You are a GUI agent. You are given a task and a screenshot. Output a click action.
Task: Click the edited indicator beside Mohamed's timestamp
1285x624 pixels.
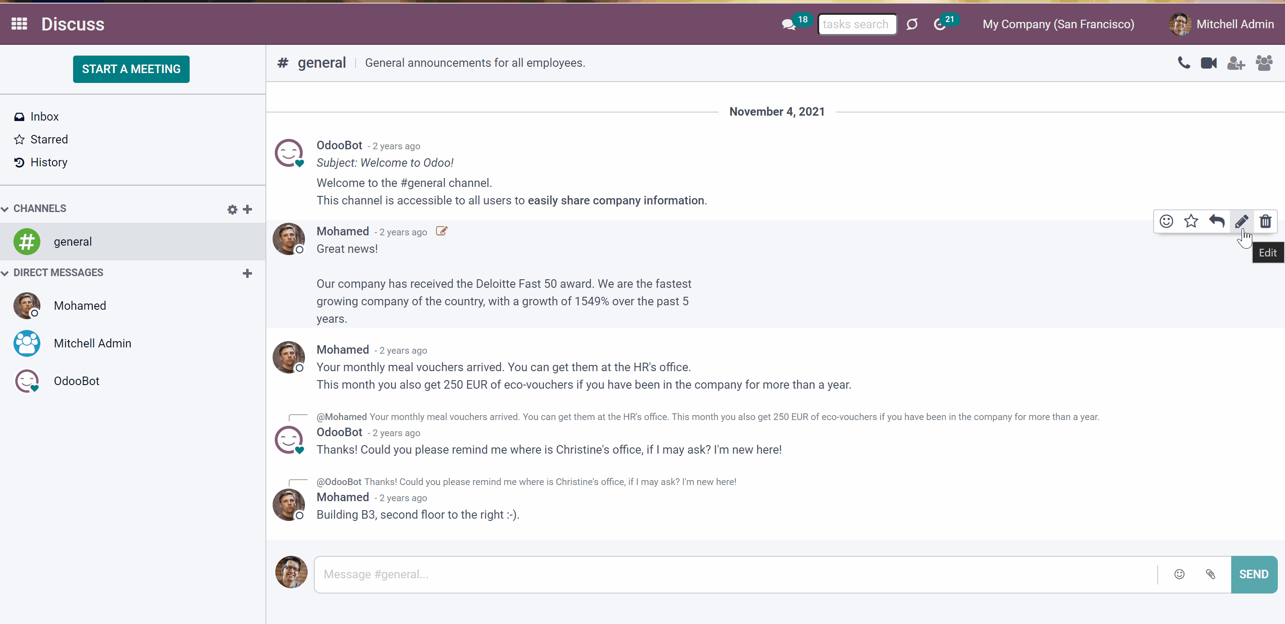(x=442, y=231)
